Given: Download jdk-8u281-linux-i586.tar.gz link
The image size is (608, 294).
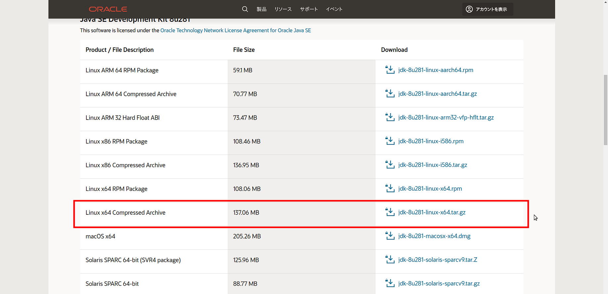Looking at the screenshot, I should [x=433, y=165].
